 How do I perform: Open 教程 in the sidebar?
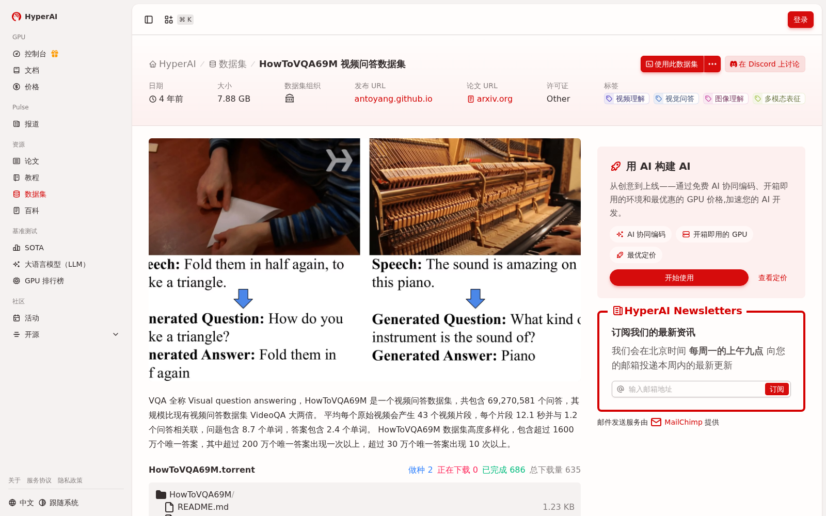[32, 178]
